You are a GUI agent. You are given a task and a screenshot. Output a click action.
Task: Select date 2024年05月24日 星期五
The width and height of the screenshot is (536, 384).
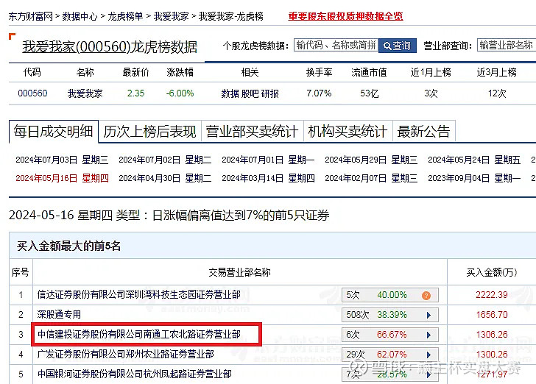click(x=474, y=160)
